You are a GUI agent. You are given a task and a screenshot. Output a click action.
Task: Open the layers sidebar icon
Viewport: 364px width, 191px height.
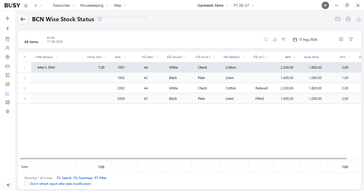7,84
